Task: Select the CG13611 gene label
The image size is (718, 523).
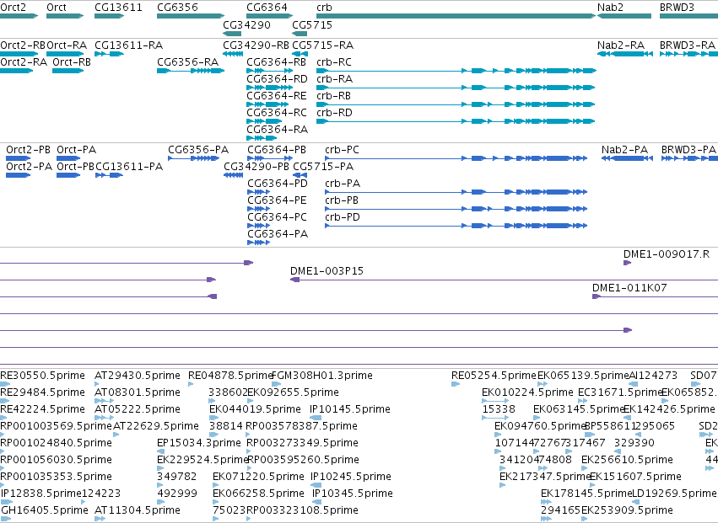Action: [x=119, y=8]
